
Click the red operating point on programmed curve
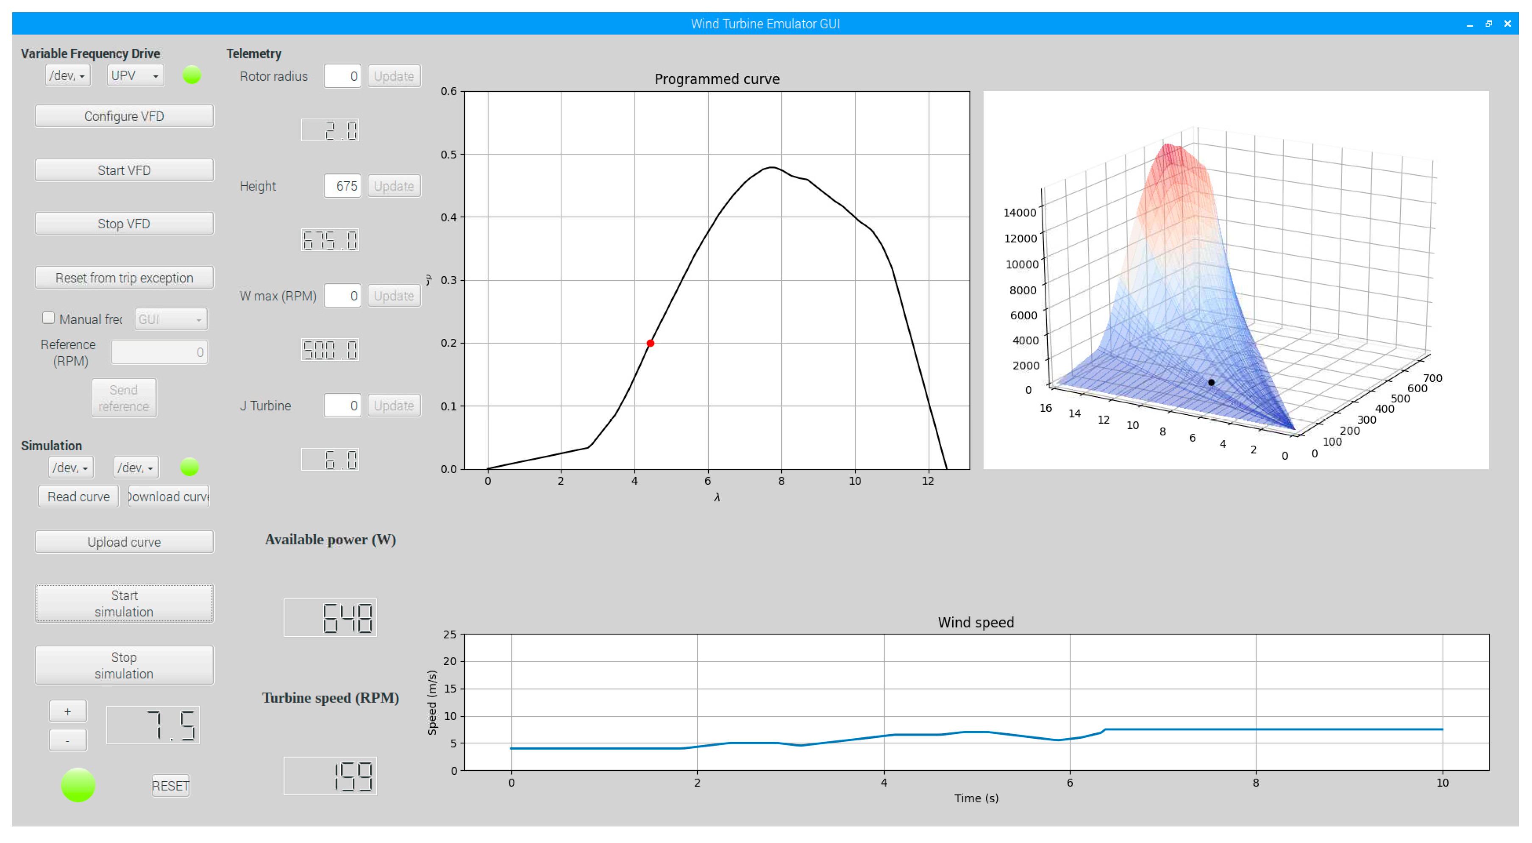650,343
